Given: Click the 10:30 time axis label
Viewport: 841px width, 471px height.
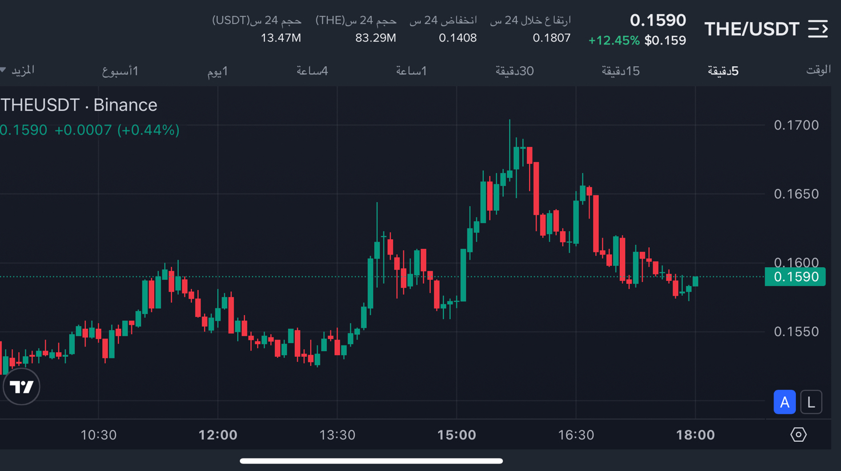Looking at the screenshot, I should [x=98, y=435].
